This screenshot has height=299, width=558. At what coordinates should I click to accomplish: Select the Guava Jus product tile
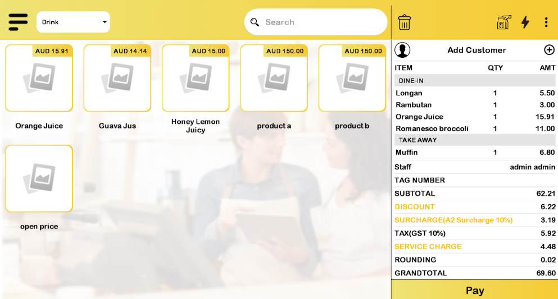coord(117,79)
